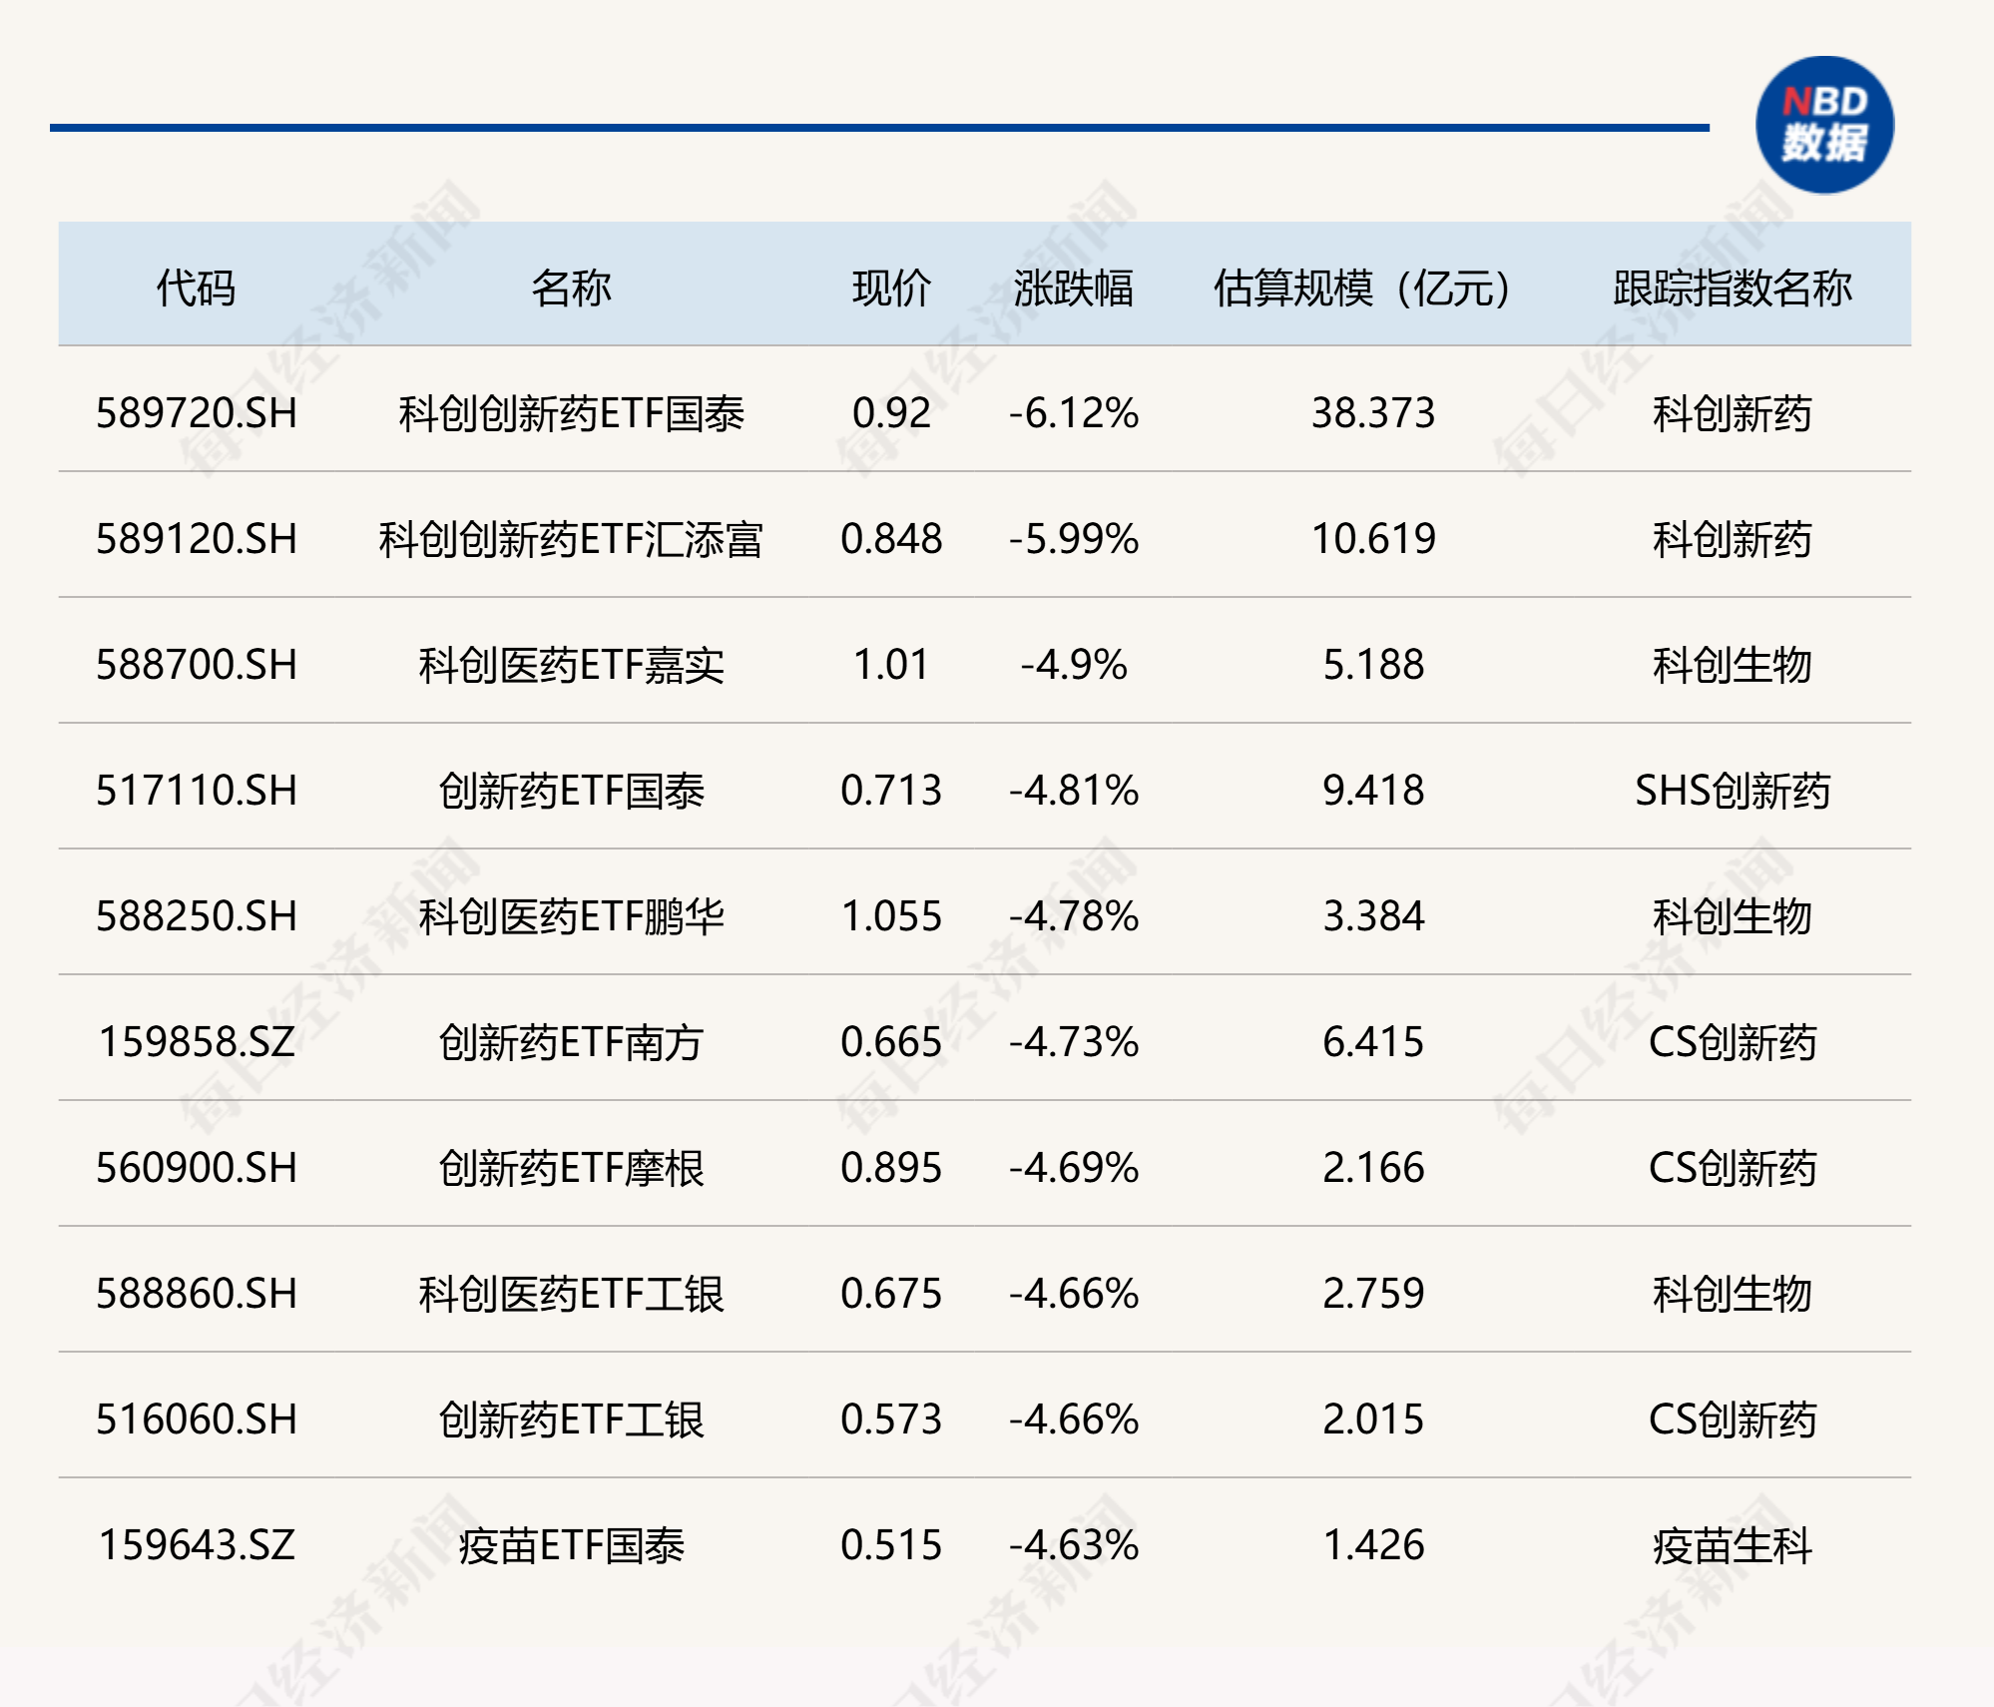Viewport: 1994px width, 1707px height.
Task: Select the 涨跌幅 column header
Action: [x=1074, y=287]
